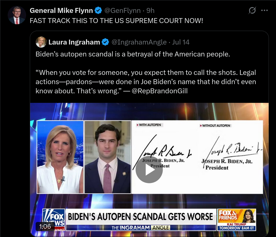This screenshot has height=237, width=276.
Task: Open Laura Ingraham's avatar
Action: 41,42
